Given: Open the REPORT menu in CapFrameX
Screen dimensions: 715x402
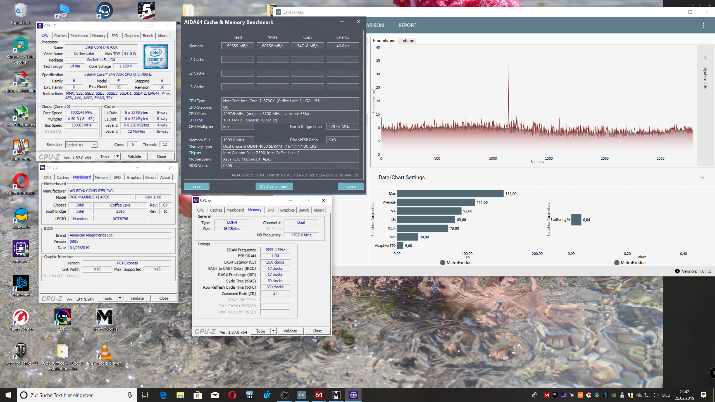Looking at the screenshot, I should pos(407,25).
